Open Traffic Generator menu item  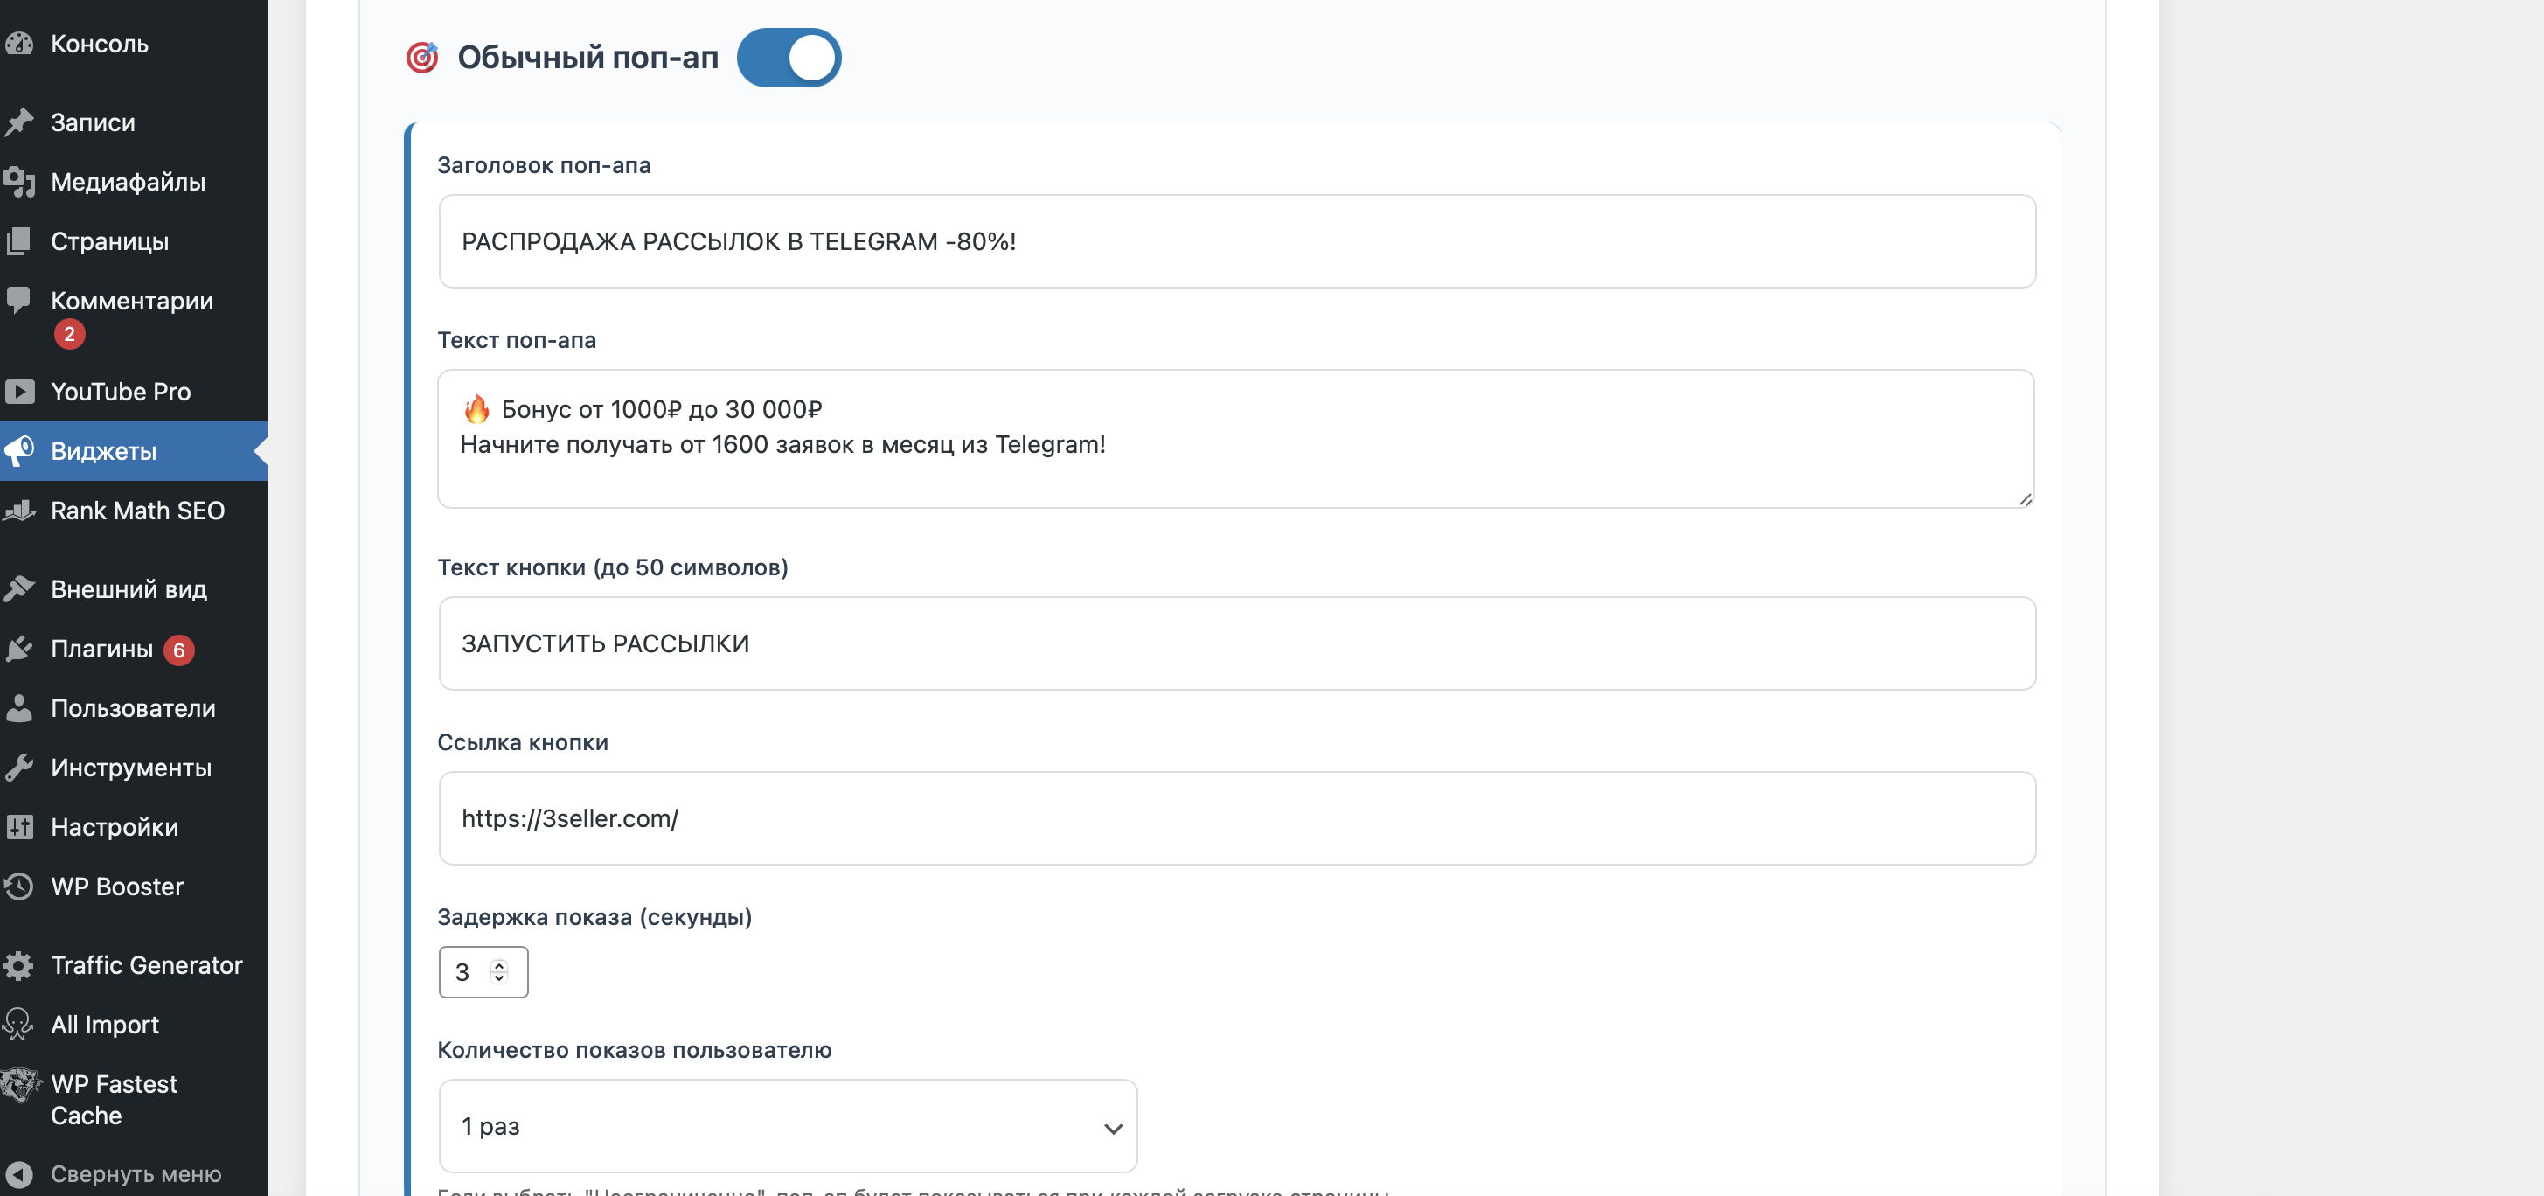pyautogui.click(x=134, y=965)
